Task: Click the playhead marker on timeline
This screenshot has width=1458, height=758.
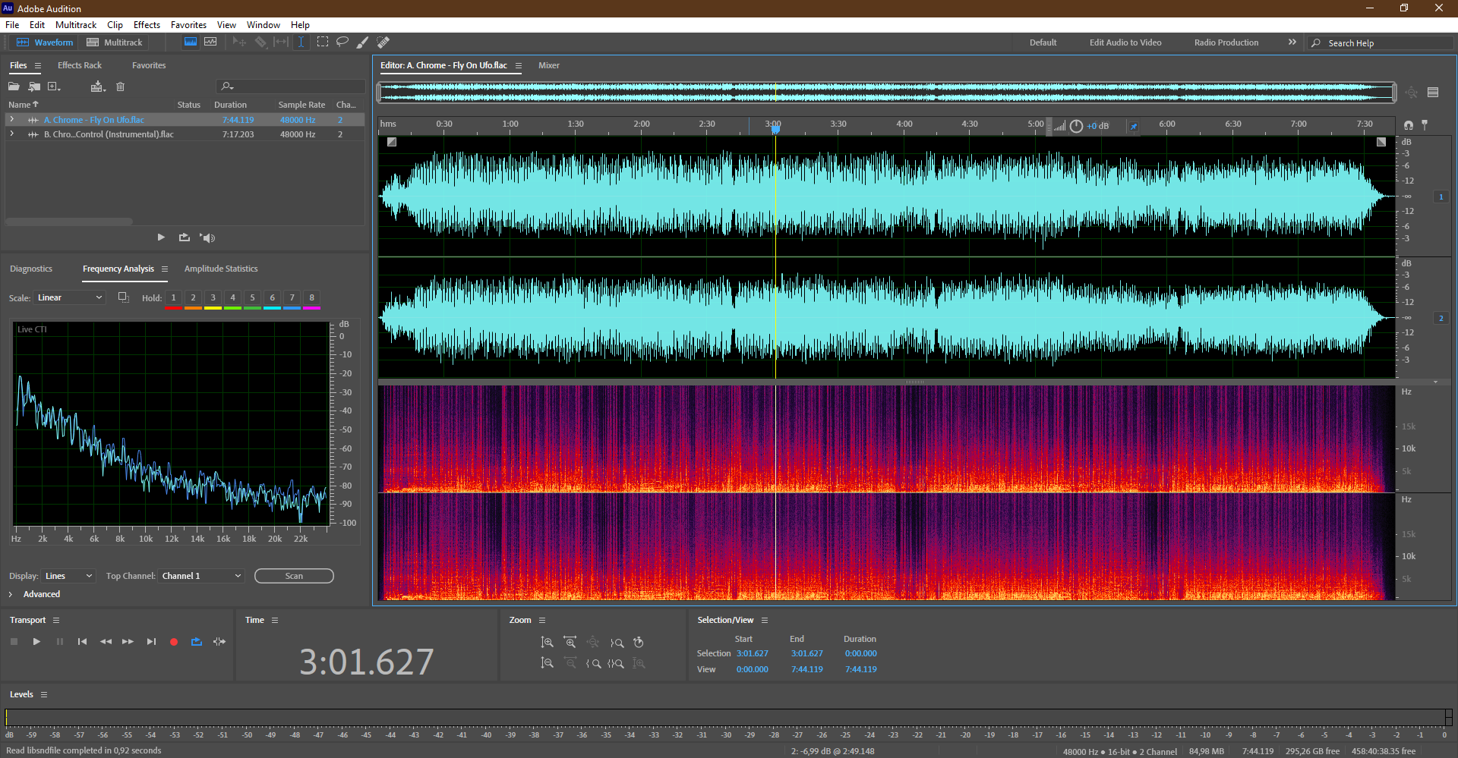Action: click(775, 129)
